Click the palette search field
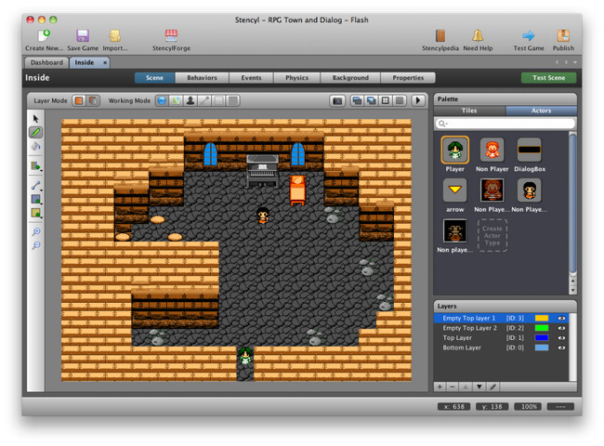Screen dimensions: 604x446 (505, 124)
